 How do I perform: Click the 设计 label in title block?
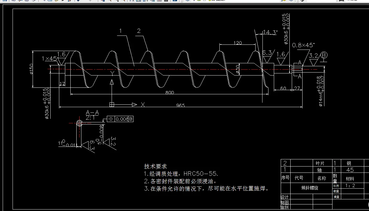pyautogui.click(x=285, y=197)
